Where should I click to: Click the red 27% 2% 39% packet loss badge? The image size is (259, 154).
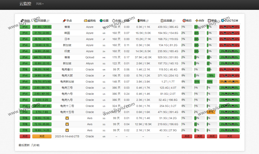tap(229, 76)
